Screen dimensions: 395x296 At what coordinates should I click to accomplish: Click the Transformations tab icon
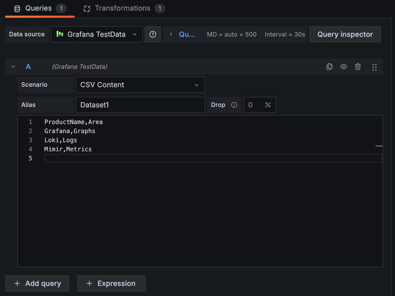[x=87, y=8]
